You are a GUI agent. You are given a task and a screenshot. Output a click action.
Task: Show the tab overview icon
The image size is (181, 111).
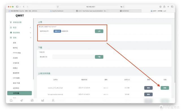(x=172, y=7)
